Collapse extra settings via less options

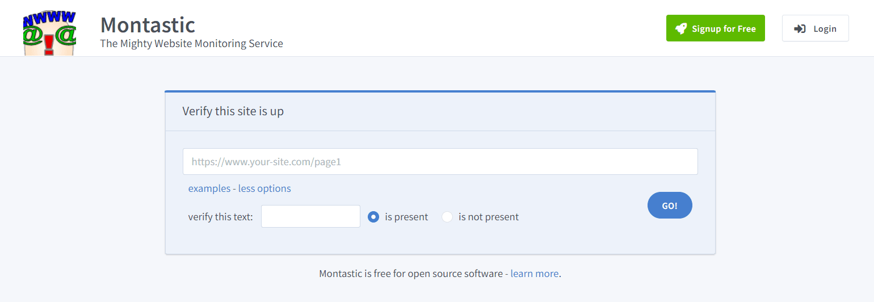pos(264,188)
